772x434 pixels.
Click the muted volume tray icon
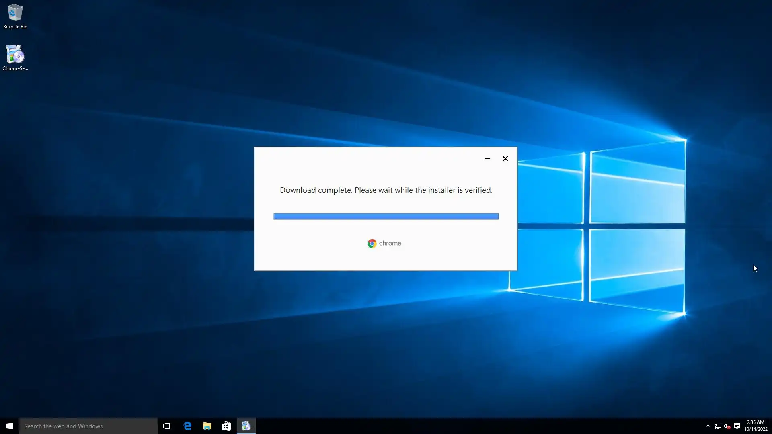coord(727,426)
